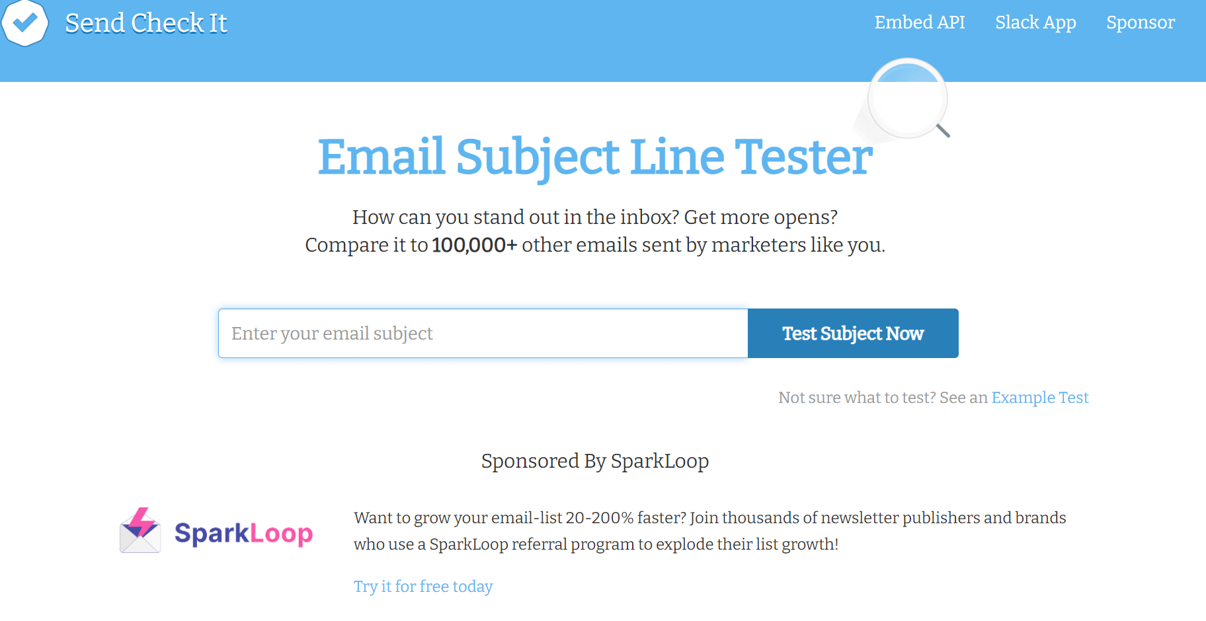Click the Email Subject Line Tester heading
Viewport: 1206px width, 621px height.
point(594,157)
